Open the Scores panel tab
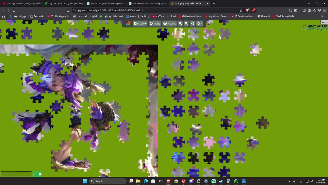328x185 pixels. (324, 22)
